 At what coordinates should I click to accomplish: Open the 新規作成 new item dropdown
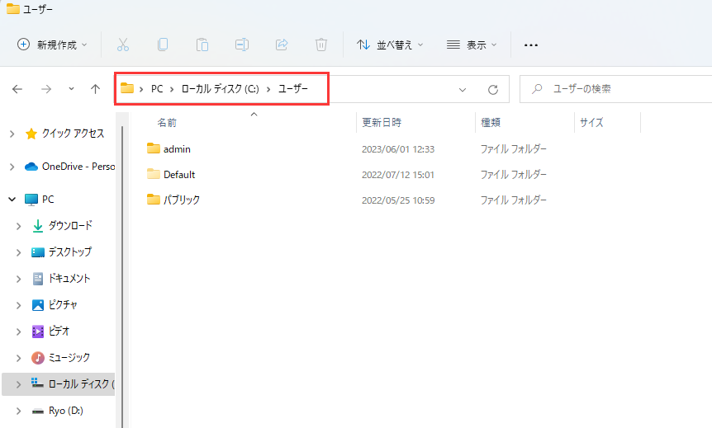tap(52, 45)
